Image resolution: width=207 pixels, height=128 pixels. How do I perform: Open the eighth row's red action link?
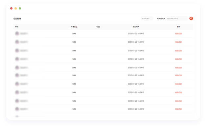point(178,93)
